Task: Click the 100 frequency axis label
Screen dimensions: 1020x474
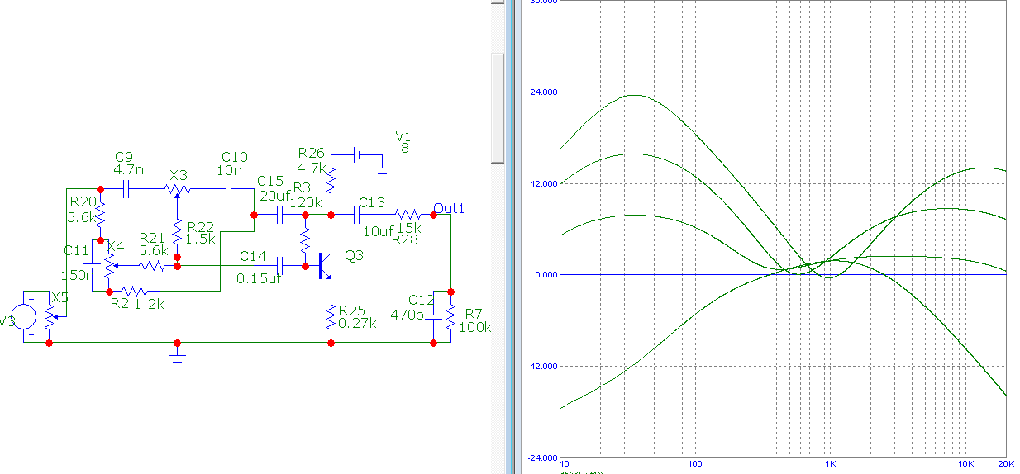Action: pos(695,464)
